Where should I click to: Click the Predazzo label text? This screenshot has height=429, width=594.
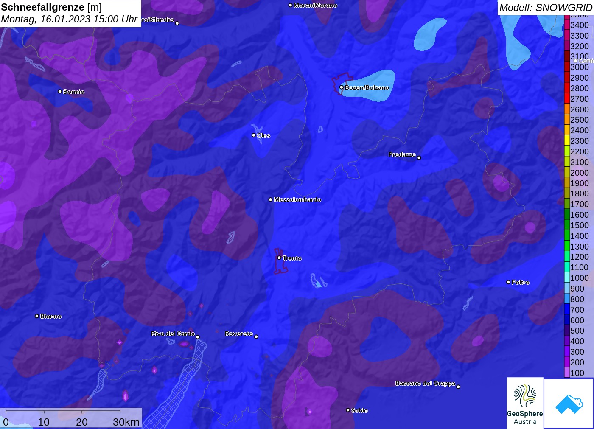coord(402,154)
